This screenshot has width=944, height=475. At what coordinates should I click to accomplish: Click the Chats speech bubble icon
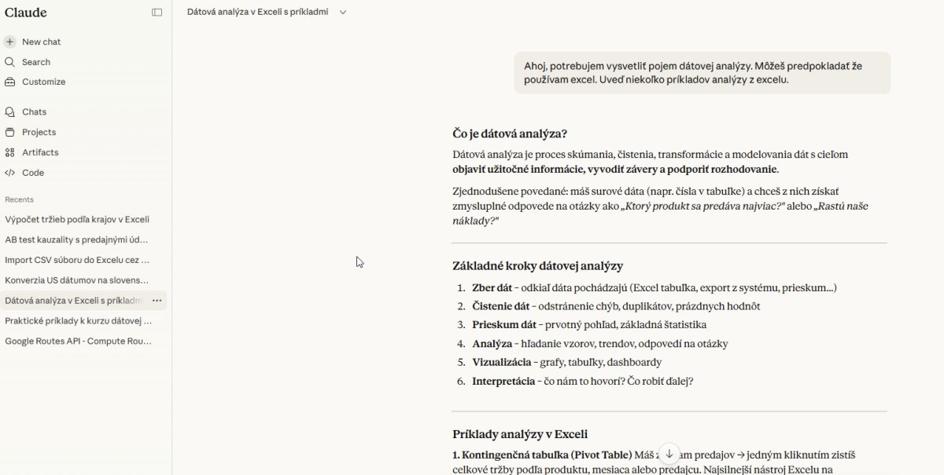tap(10, 111)
